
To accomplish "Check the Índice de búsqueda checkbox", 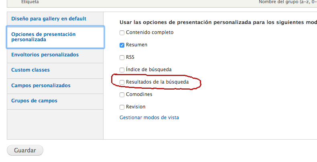I will pos(122,70).
